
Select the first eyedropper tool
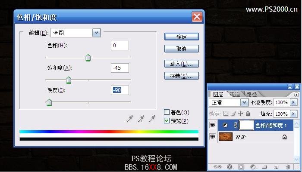129,119
